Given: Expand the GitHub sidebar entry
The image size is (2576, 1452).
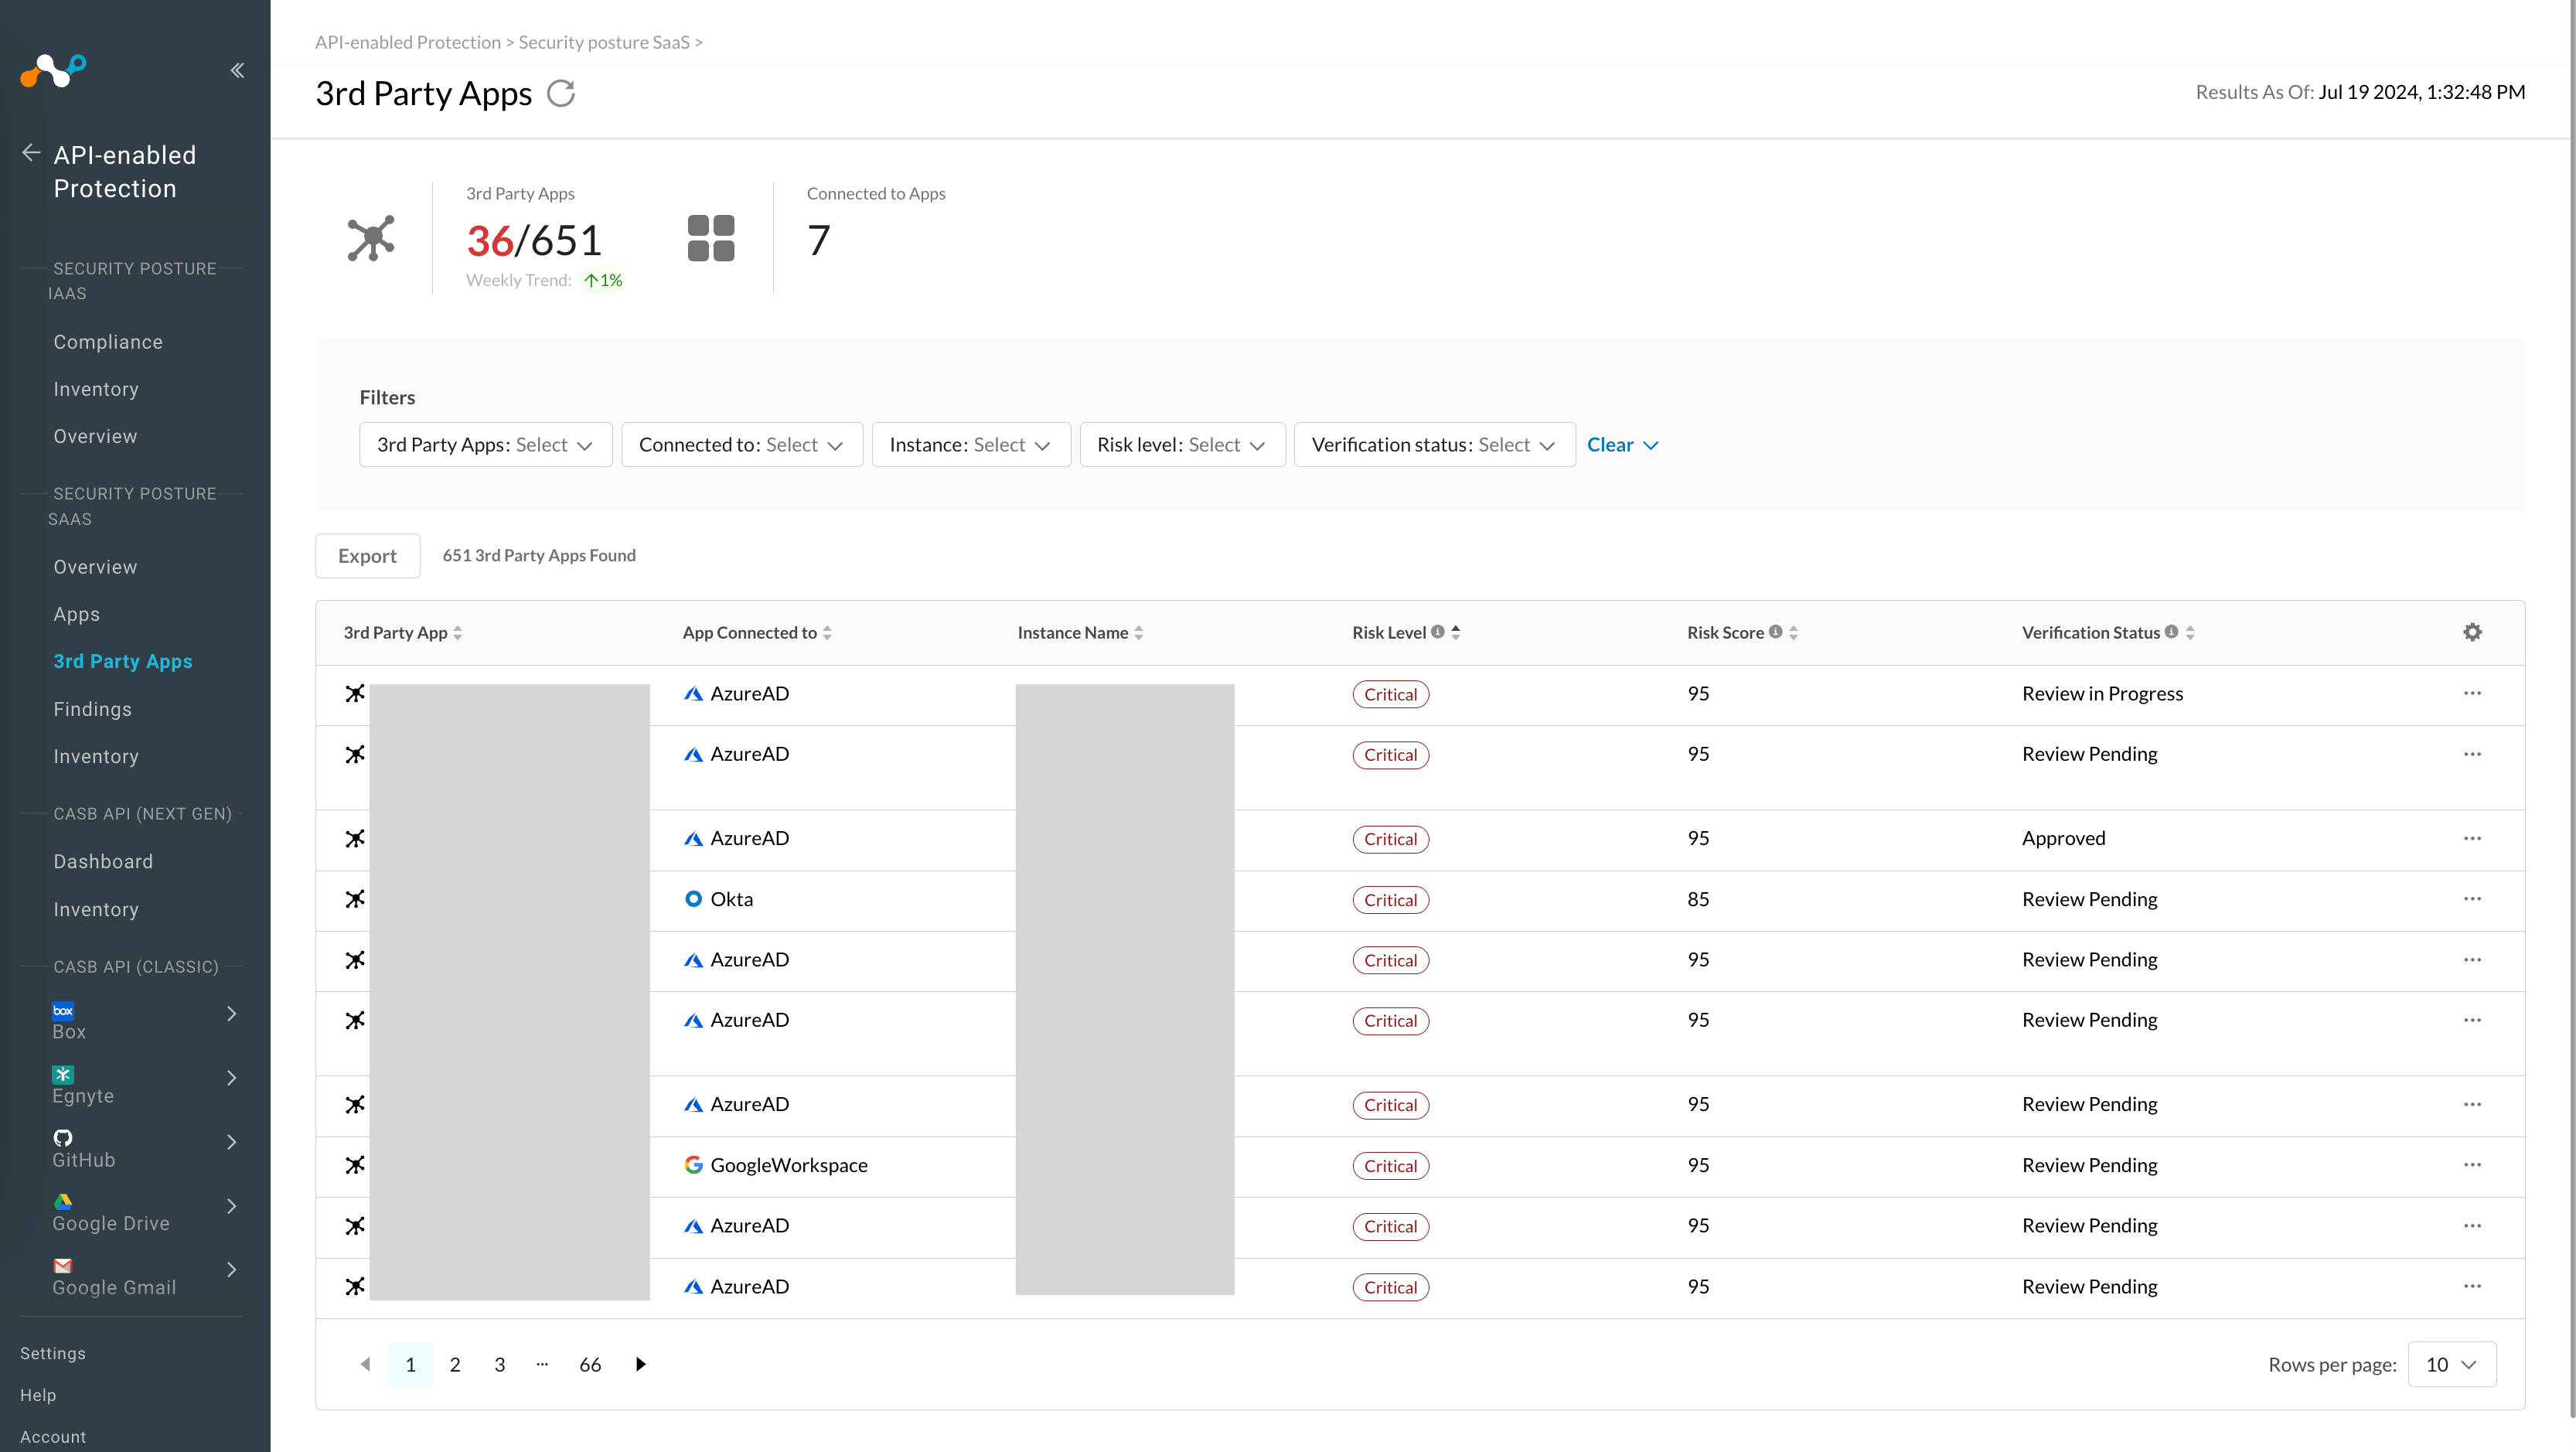Looking at the screenshot, I should (x=231, y=1142).
